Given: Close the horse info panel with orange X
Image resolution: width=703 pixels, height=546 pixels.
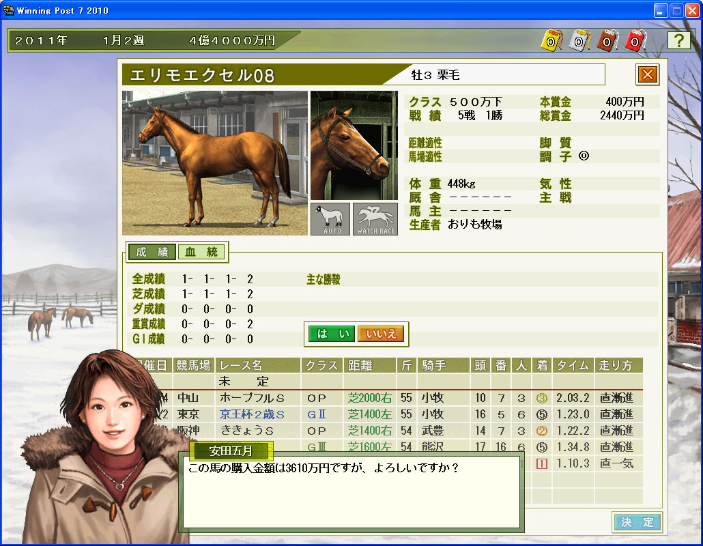Looking at the screenshot, I should pos(647,74).
